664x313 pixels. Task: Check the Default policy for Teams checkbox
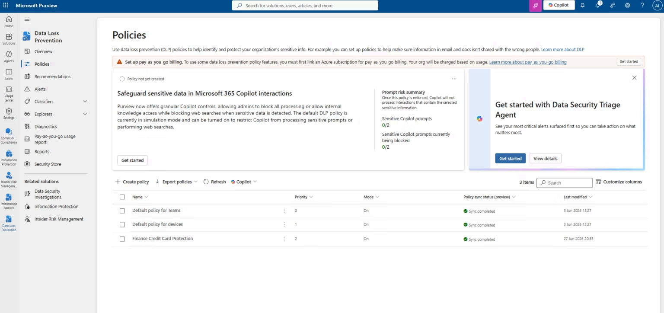coord(122,211)
